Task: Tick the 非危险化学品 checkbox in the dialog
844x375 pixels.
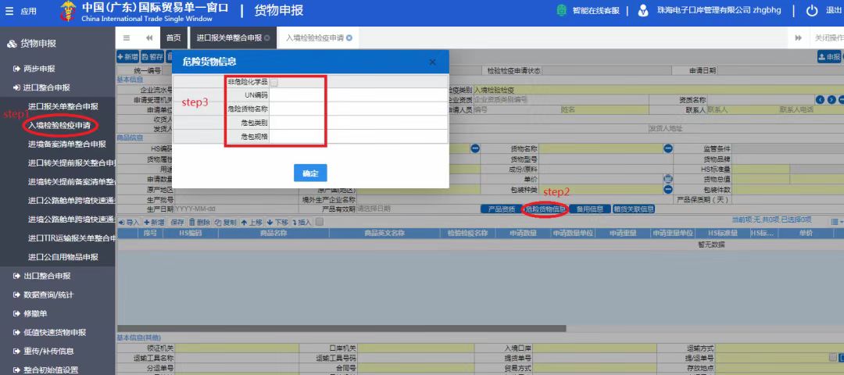Action: 274,82
